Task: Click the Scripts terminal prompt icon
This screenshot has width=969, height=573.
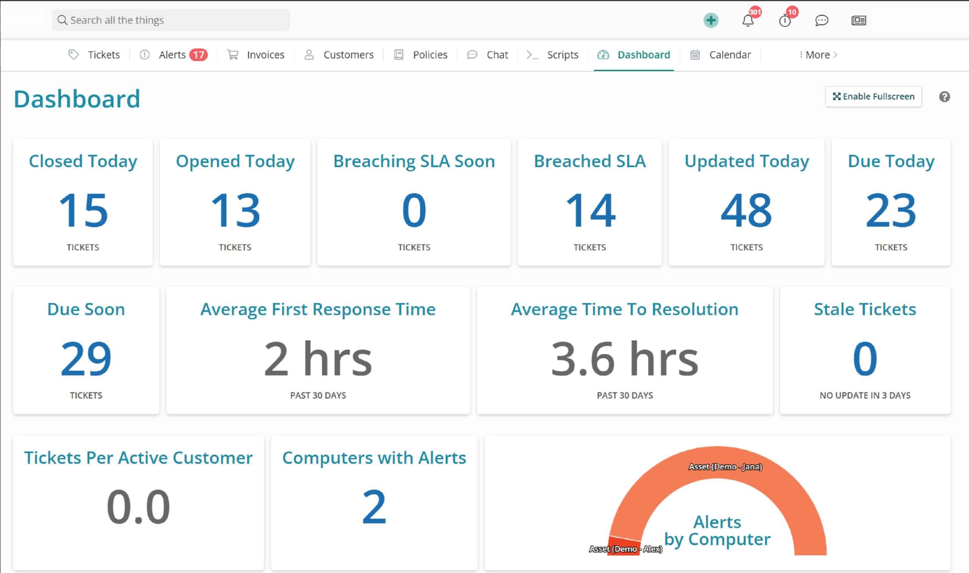Action: click(x=532, y=54)
